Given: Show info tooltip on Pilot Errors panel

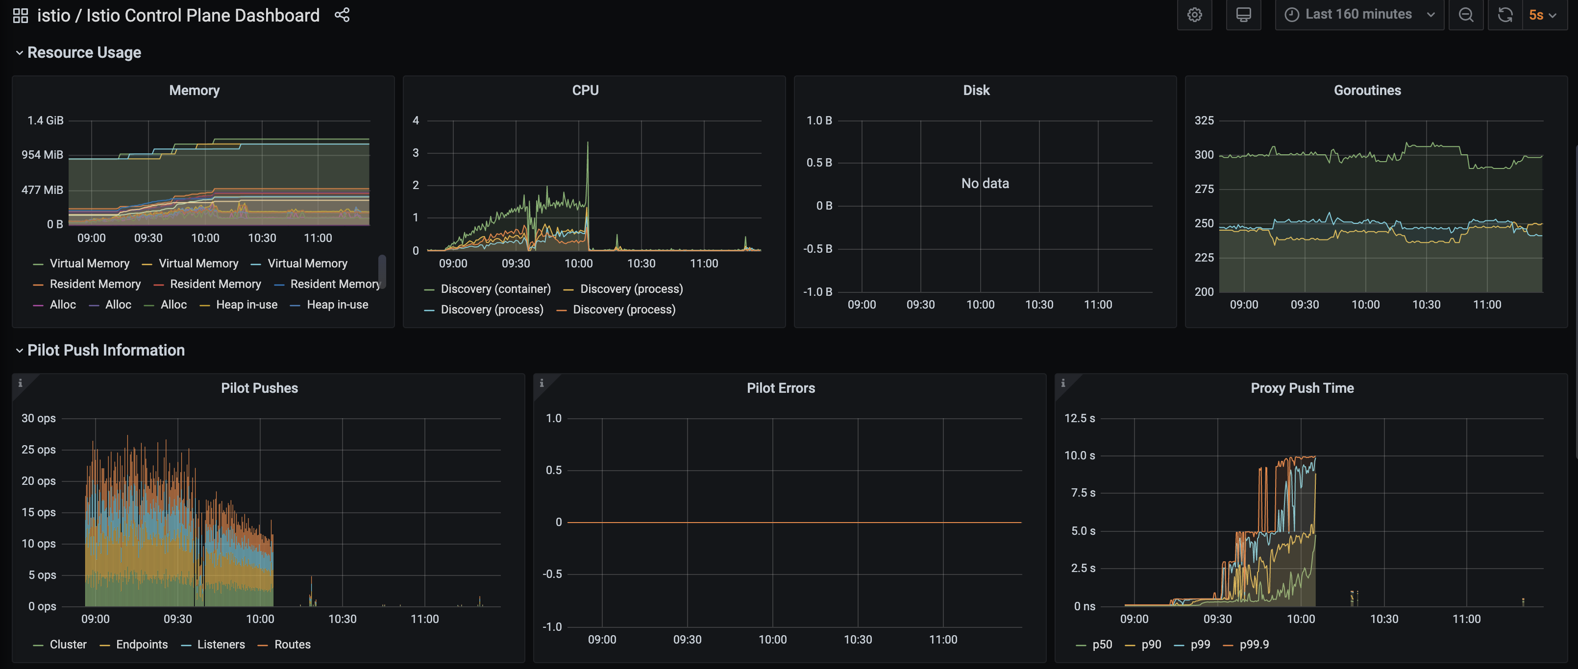Looking at the screenshot, I should coord(542,383).
